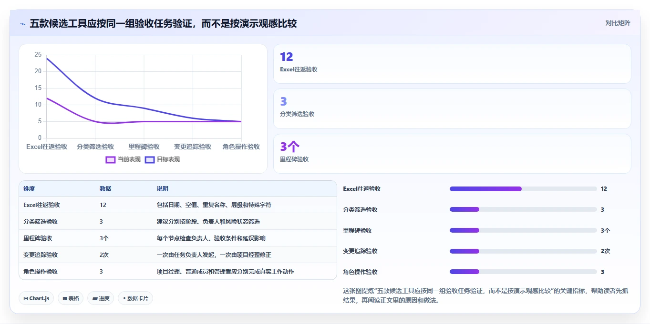
Task: Click the 分类筛选验收 progress bar
Action: 523,209
